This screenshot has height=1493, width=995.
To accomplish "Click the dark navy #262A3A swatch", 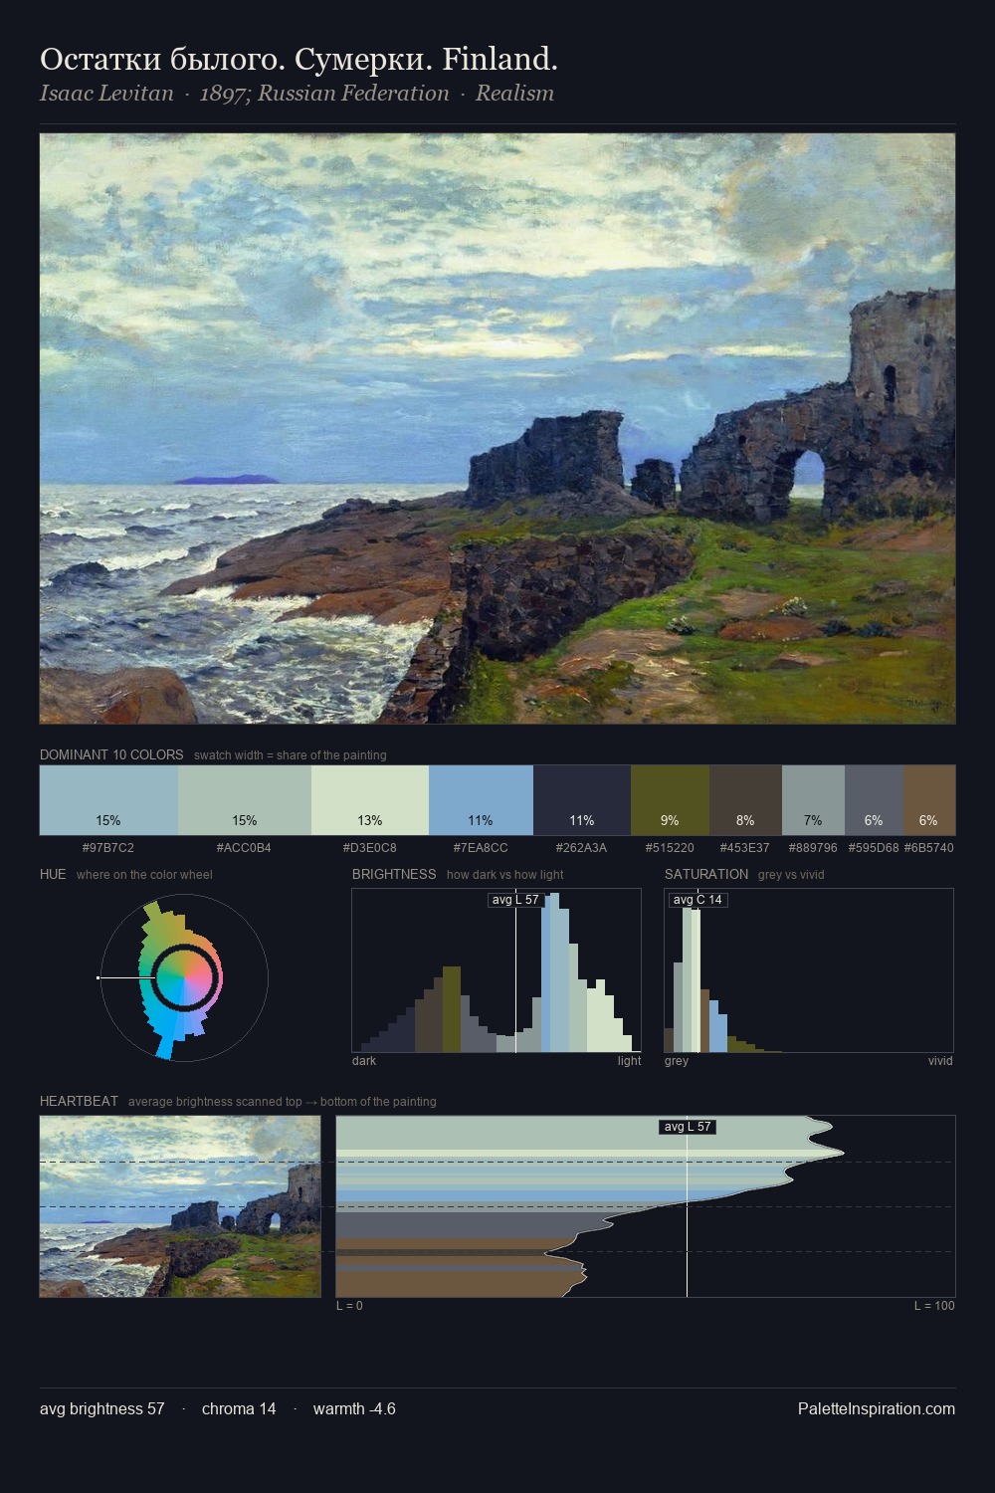I will (x=582, y=799).
